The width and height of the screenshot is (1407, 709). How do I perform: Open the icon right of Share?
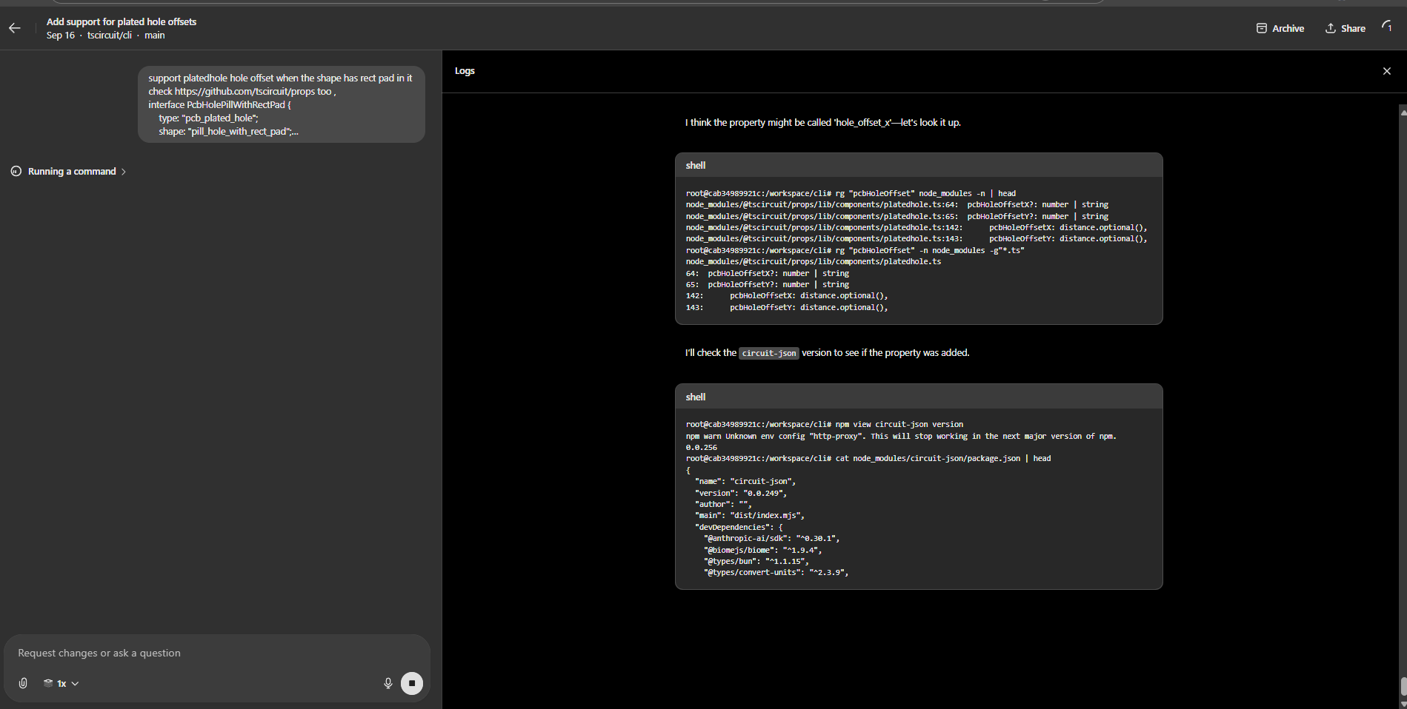[x=1386, y=27]
